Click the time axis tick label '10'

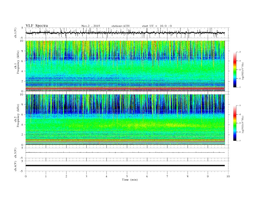228,176
